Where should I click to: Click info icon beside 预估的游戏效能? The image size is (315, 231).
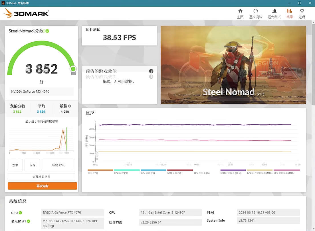(151, 71)
